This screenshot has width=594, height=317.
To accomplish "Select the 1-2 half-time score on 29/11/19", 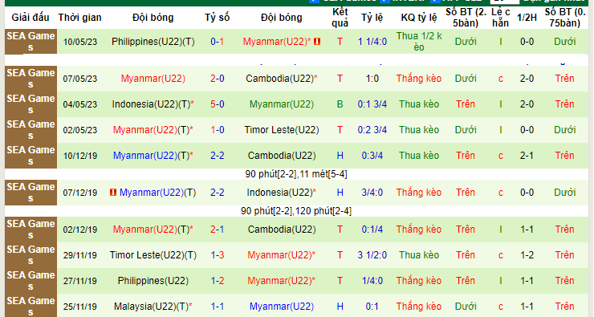I will click(x=527, y=255).
